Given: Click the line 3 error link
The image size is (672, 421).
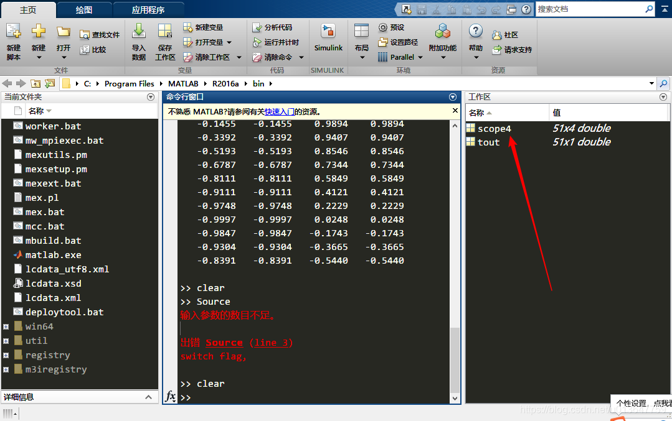Looking at the screenshot, I should coord(271,343).
